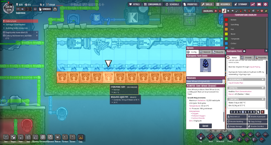Toggle the active Temperature overlay
Screen dimensions: 271x145
click(x=224, y=11)
